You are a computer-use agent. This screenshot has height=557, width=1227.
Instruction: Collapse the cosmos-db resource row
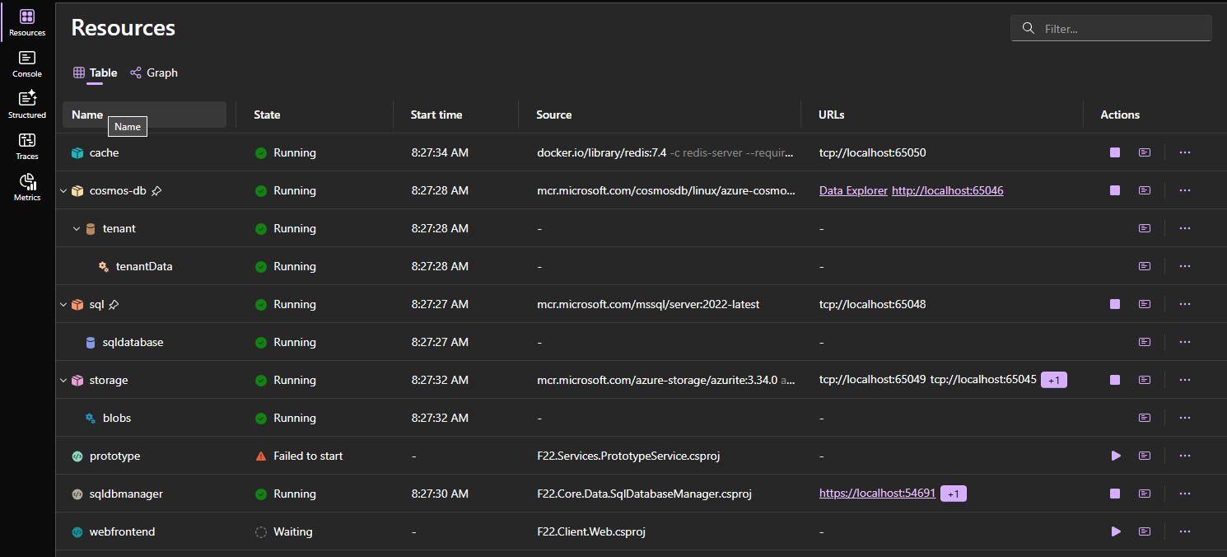point(63,190)
